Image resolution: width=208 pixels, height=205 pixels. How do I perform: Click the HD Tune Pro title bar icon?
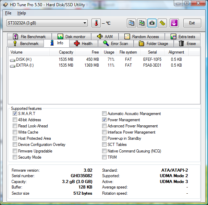[x=5, y=5]
